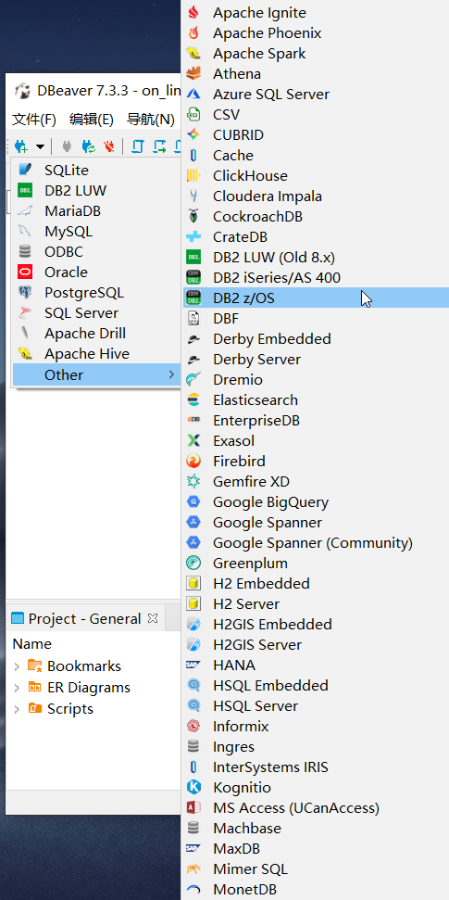Click the new connection plug icon
This screenshot has width=449, height=900.
point(21,146)
